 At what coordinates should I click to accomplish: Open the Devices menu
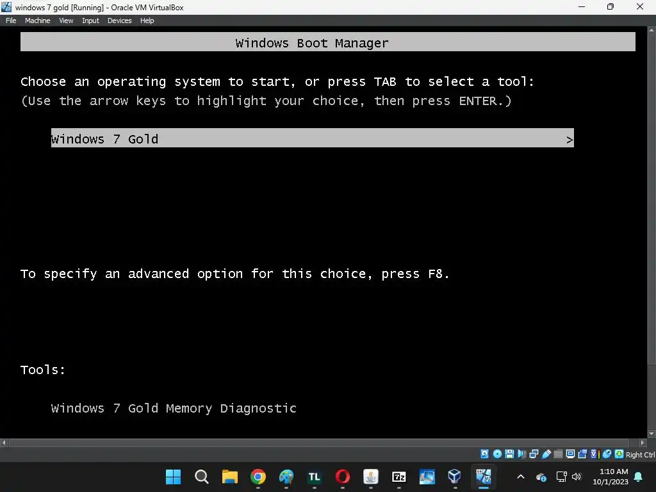pos(119,20)
